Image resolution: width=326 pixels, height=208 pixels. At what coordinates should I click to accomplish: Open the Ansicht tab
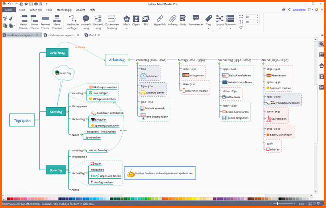pos(81,10)
